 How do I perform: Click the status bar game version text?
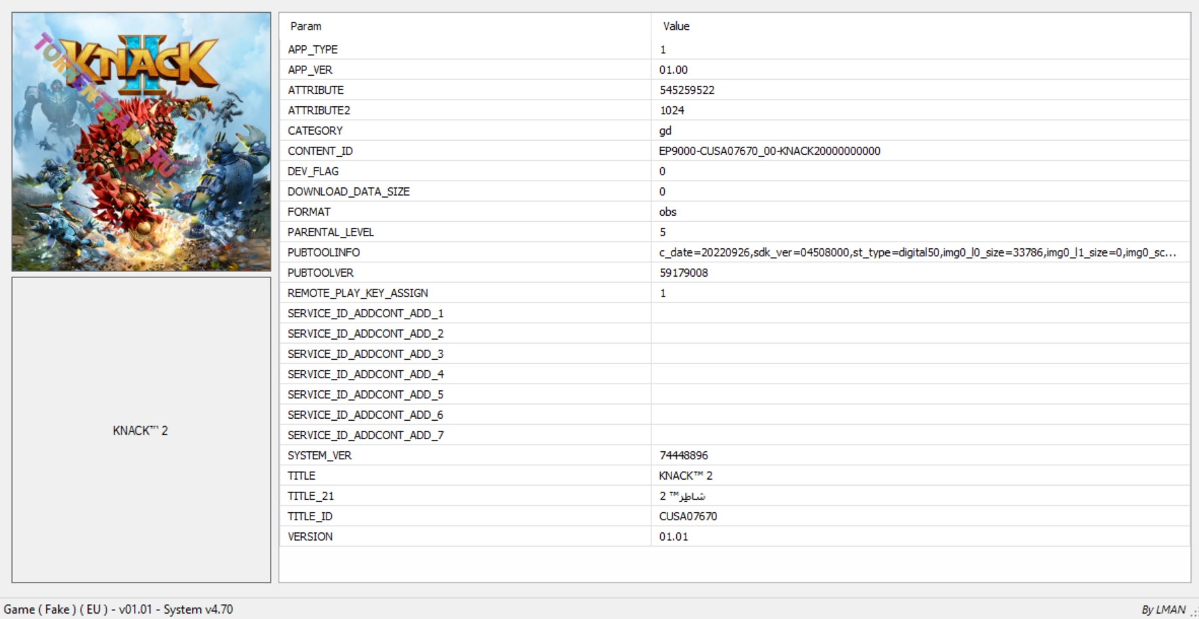tap(118, 609)
